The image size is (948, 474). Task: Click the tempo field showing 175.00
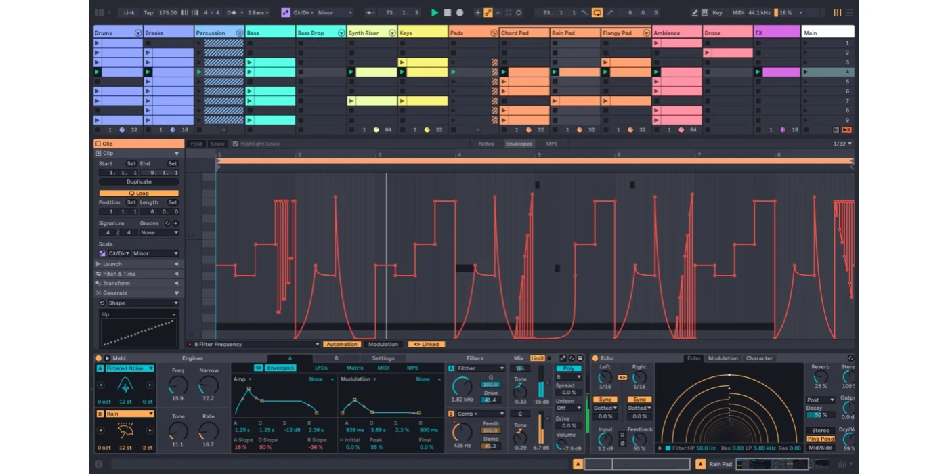click(169, 12)
